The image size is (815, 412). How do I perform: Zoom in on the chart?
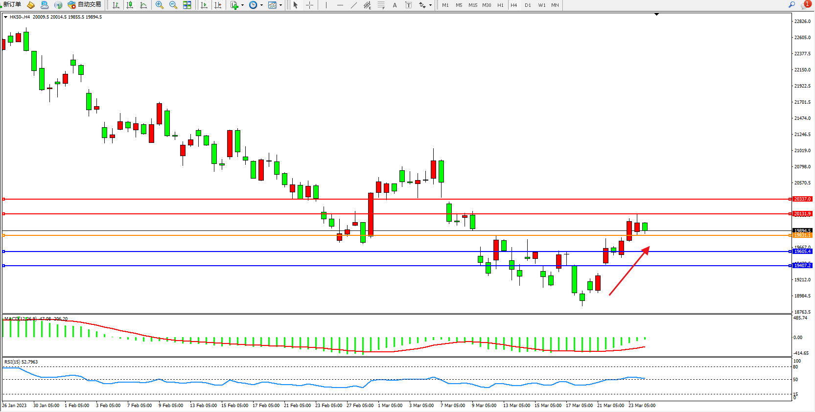(160, 5)
